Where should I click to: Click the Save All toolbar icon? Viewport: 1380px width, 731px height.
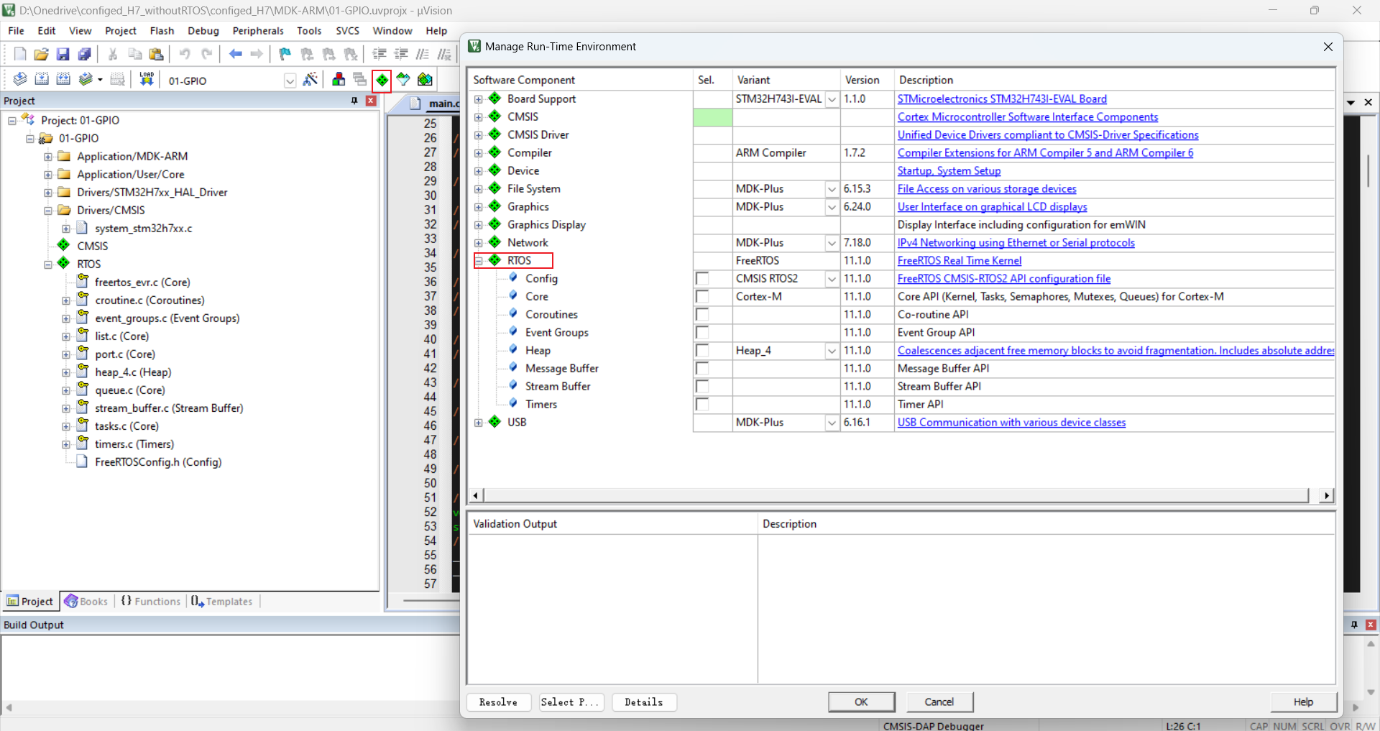point(84,54)
